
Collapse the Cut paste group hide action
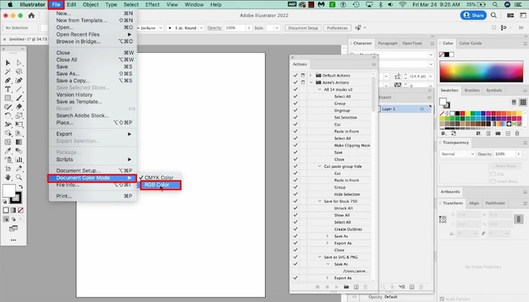point(319,166)
